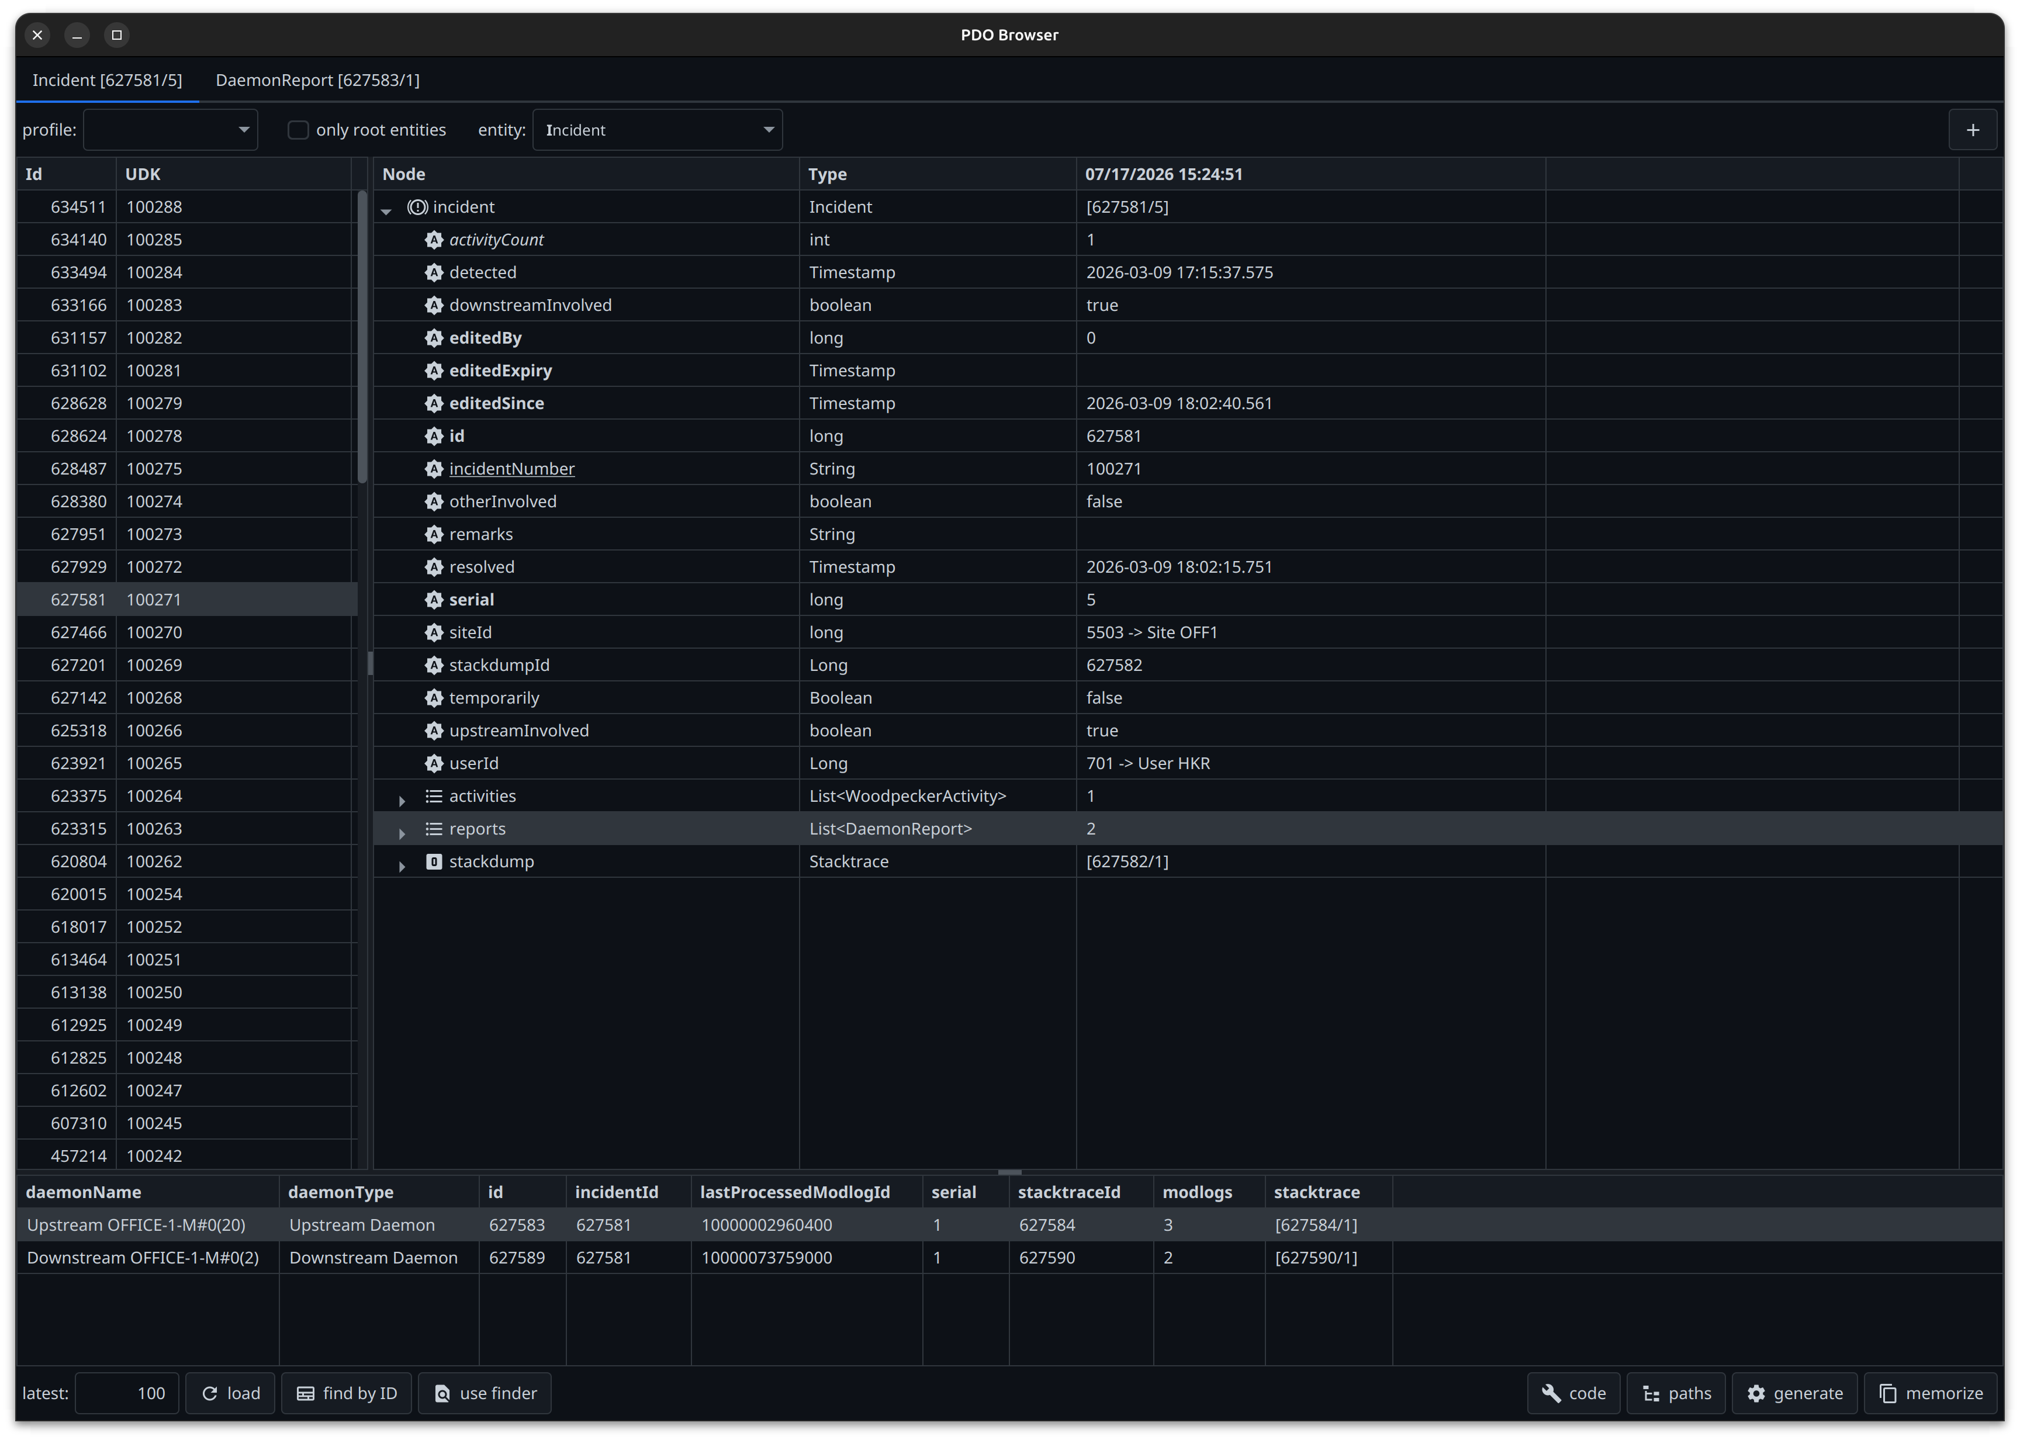Open the profile dropdown
Screen dimensions: 2020x1440
(x=170, y=130)
